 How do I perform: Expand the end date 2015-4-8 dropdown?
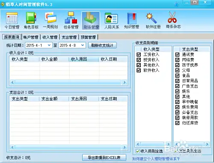[83, 45]
